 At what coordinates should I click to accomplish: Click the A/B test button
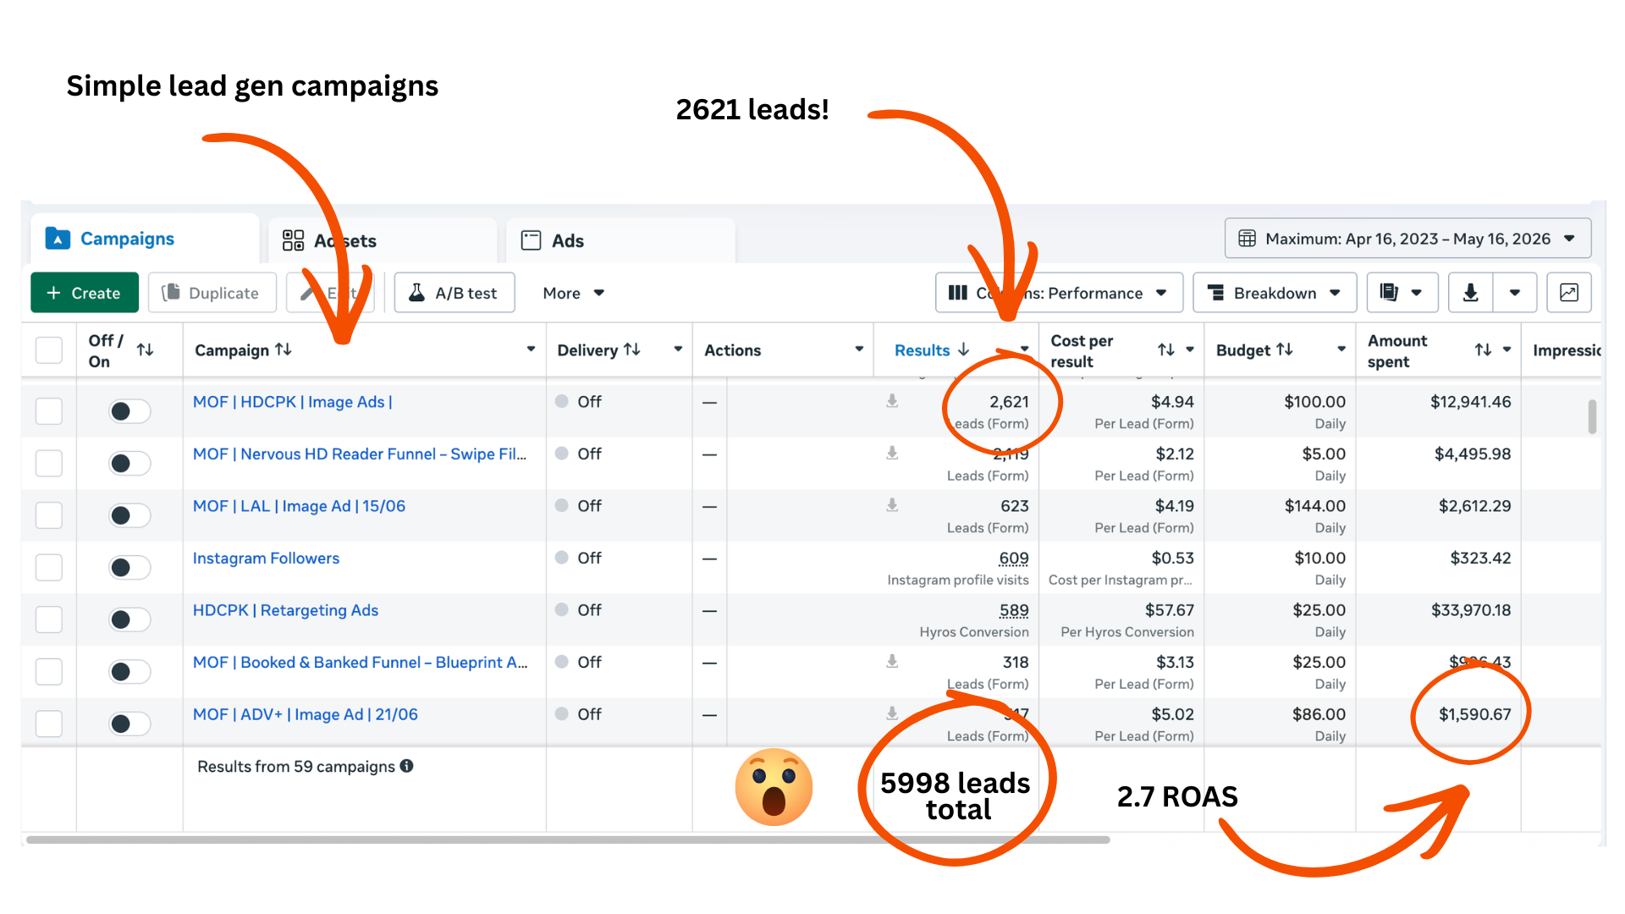pos(454,293)
